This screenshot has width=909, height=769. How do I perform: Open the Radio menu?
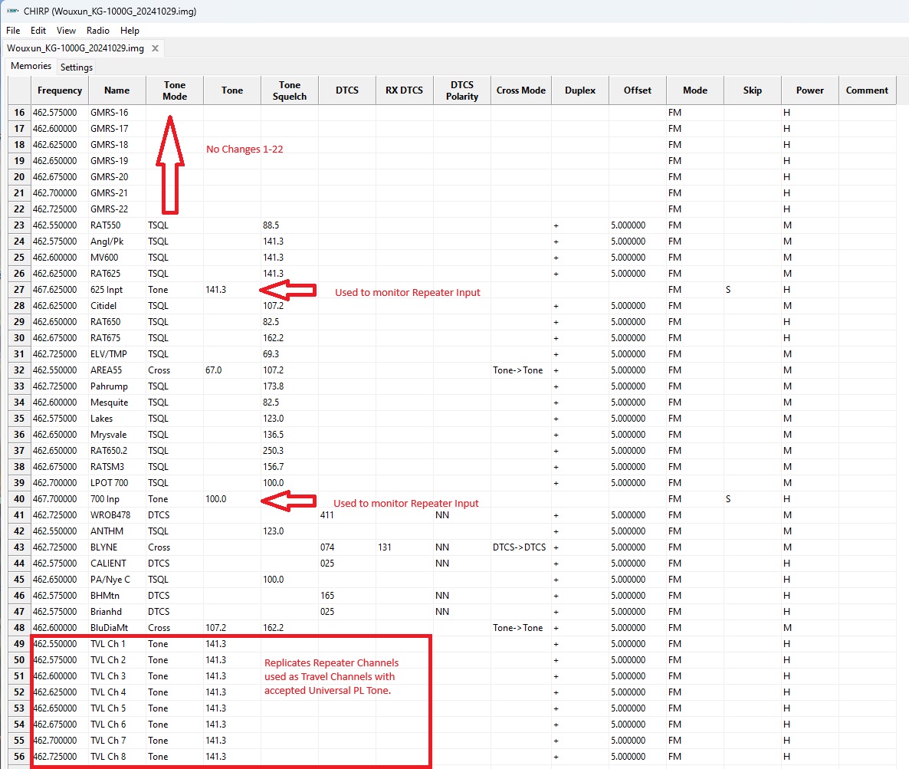pyautogui.click(x=98, y=31)
